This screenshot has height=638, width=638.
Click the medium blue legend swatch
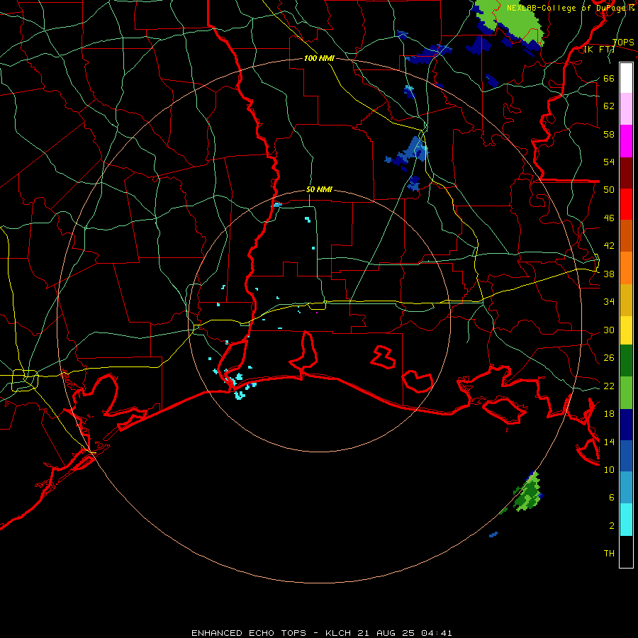626,456
